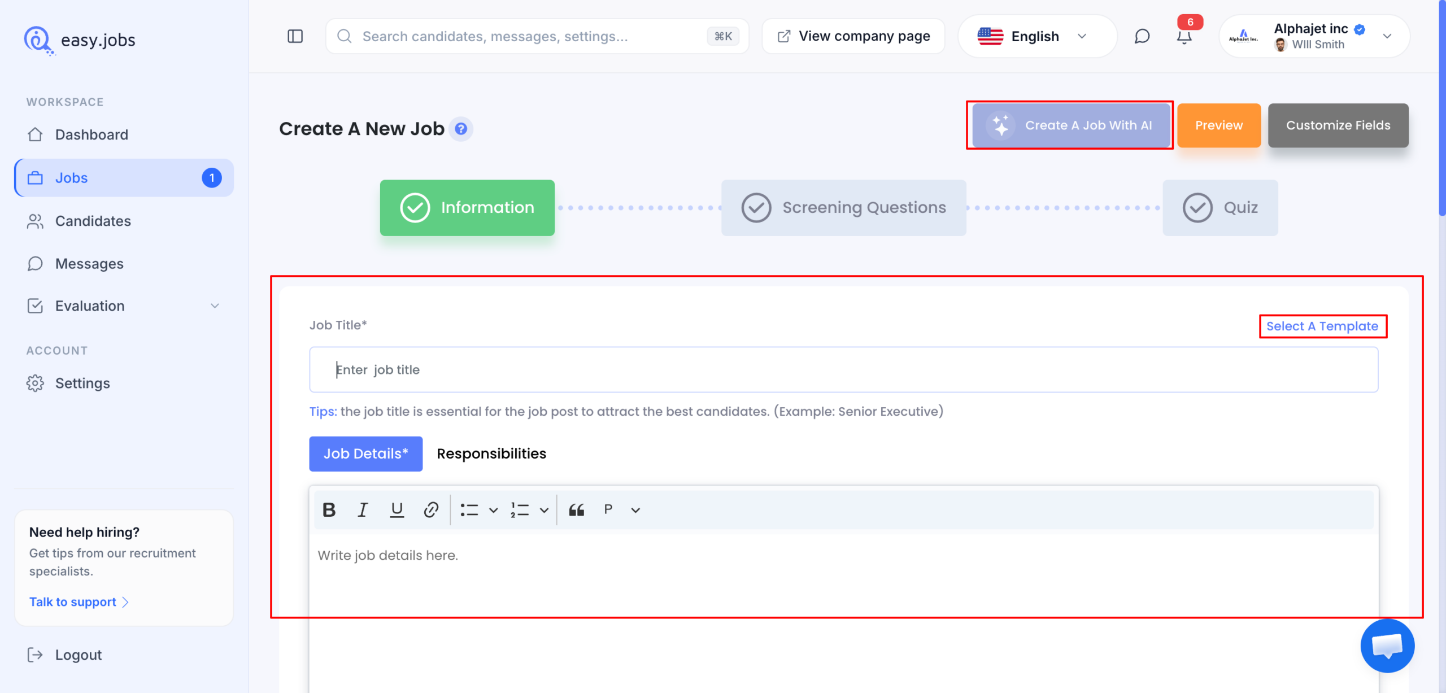Click the Will Smith avatar

click(1281, 45)
